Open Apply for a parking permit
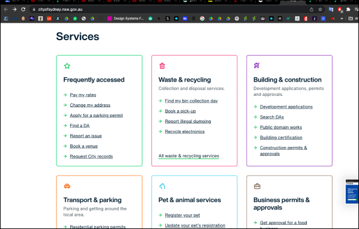359x229 pixels. (x=97, y=116)
